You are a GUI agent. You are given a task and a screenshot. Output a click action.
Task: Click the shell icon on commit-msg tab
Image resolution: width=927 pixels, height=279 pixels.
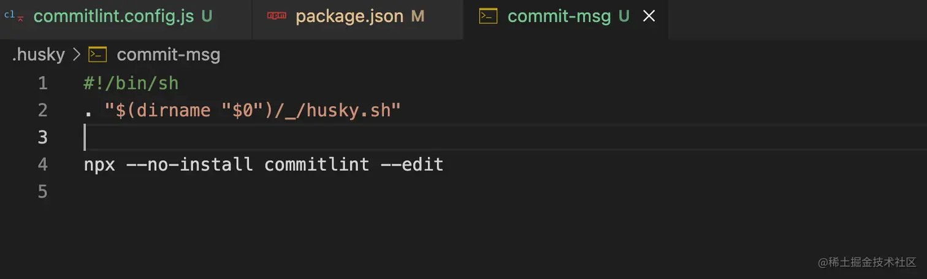(488, 17)
